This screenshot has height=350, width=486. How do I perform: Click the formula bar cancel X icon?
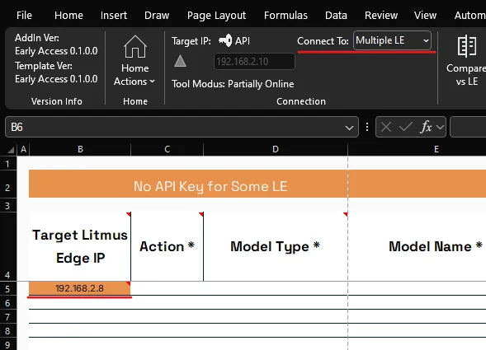pyautogui.click(x=386, y=127)
